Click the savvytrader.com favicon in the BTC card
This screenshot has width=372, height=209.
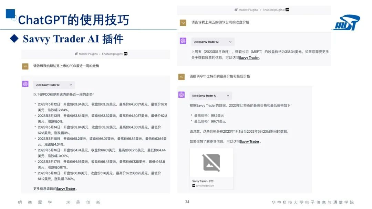[194, 186]
